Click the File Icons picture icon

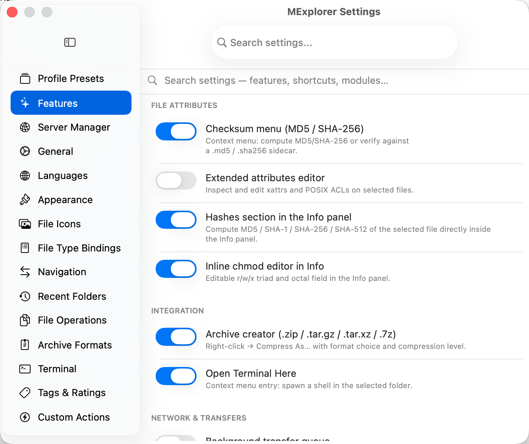25,224
